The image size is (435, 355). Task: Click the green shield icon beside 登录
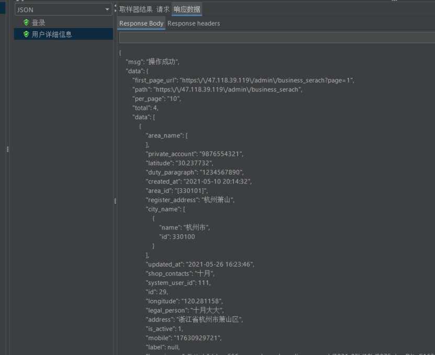[26, 22]
